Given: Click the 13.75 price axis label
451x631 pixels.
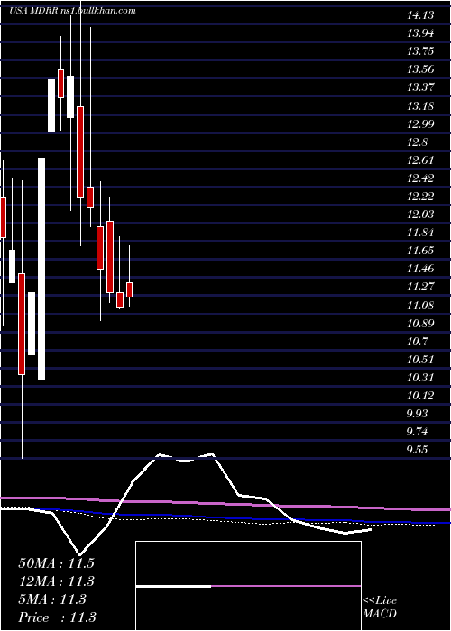Looking at the screenshot, I should click(420, 51).
